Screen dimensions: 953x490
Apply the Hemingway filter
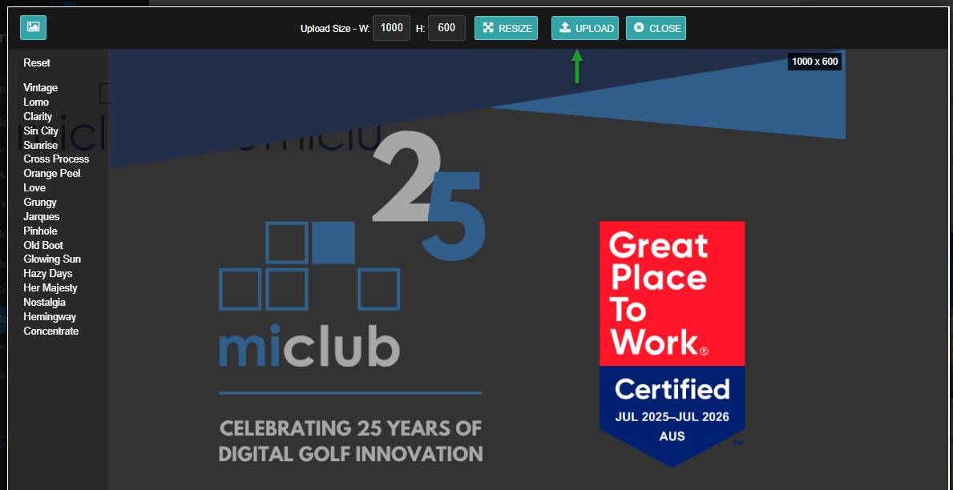click(50, 317)
